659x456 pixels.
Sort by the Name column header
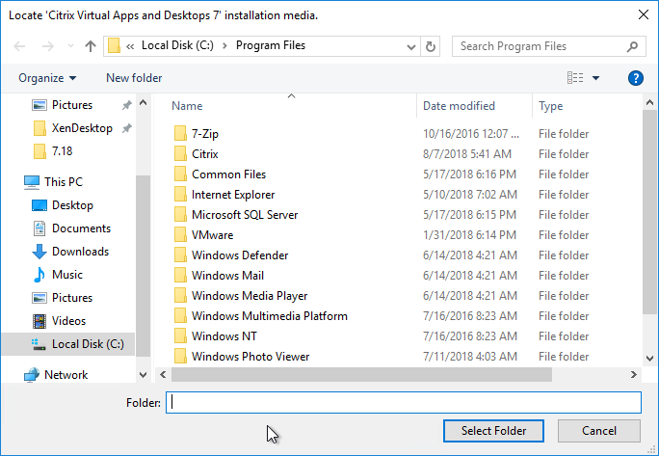(187, 106)
